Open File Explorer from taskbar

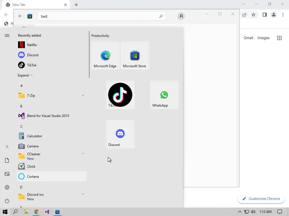click(26, 212)
